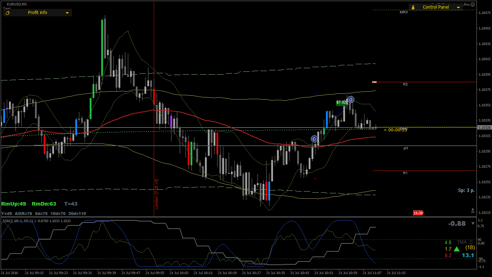The width and height of the screenshot is (492, 277).
Task: Click the red 11:30 time flag
Action: [418, 213]
